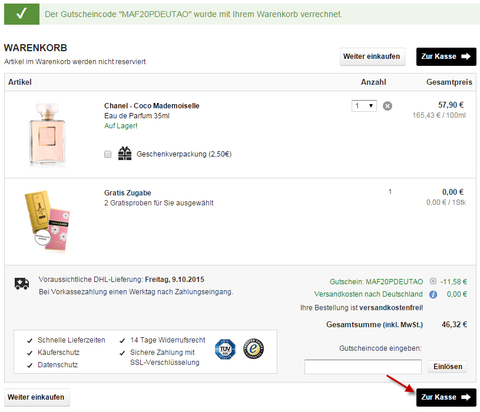Click the green success checkmark icon

click(22, 14)
